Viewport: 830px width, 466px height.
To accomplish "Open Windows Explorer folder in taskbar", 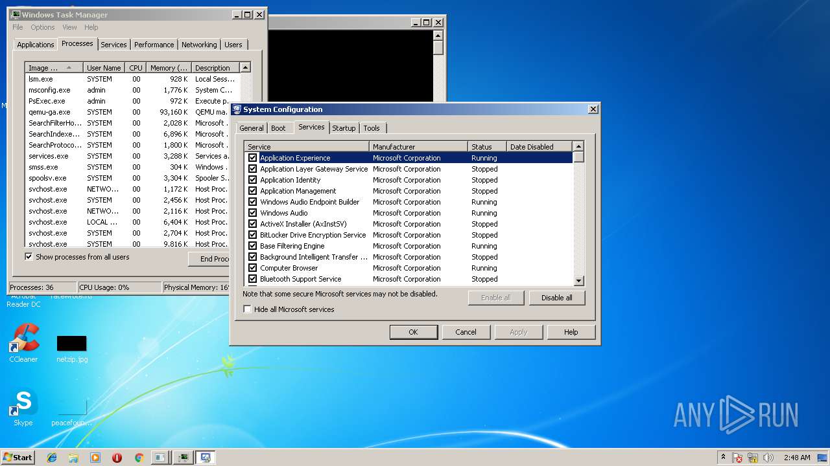I will [x=73, y=458].
